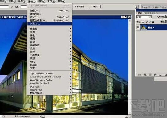Click the 高度 input field
167x118 pixels.
point(24,7)
